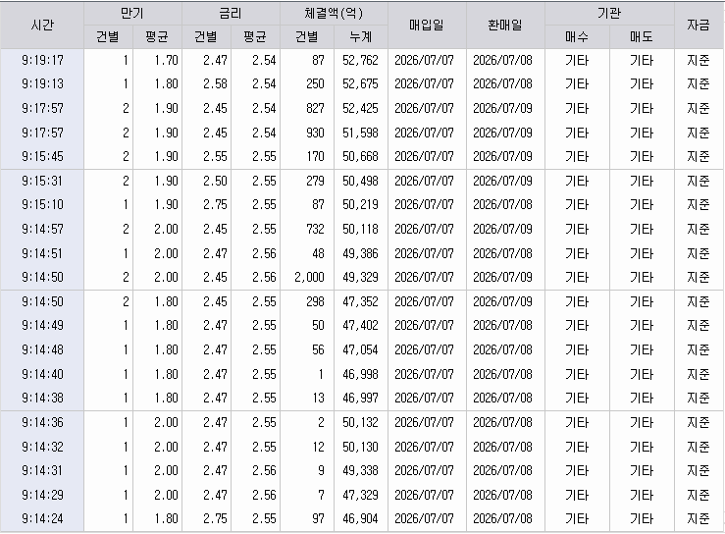Select the 9:14:38 time cell

pyautogui.click(x=42, y=398)
